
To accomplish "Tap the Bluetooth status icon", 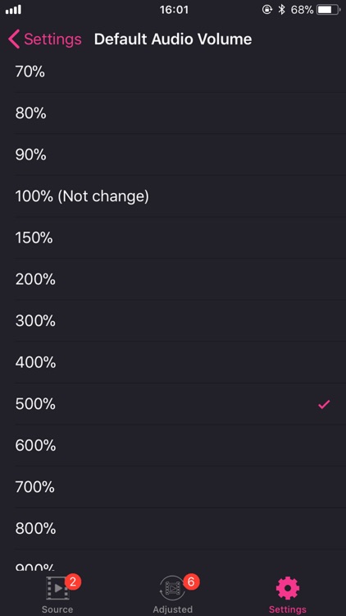I will pos(281,10).
